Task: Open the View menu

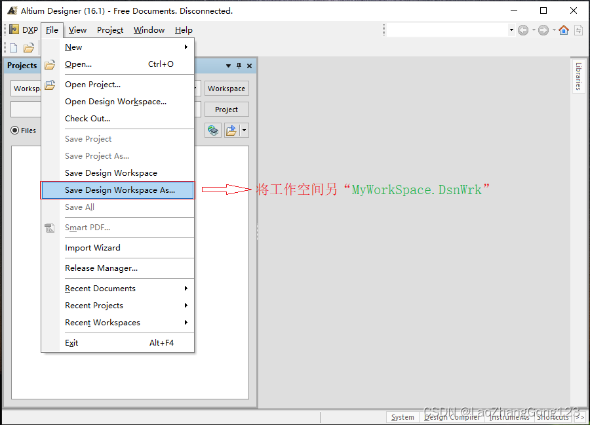Action: tap(77, 30)
